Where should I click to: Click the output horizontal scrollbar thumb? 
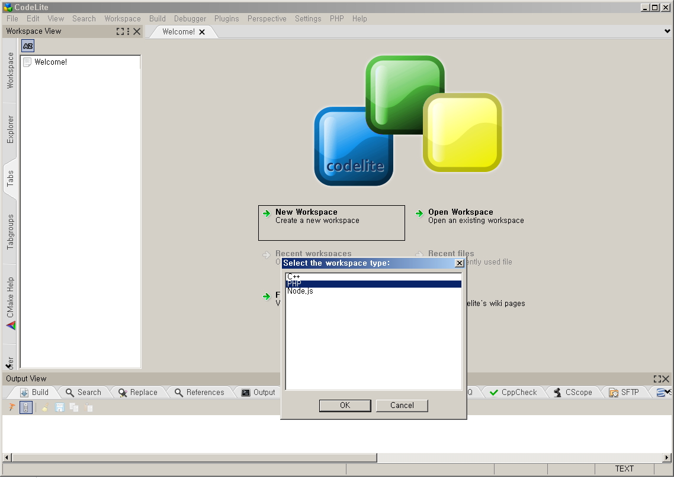point(194,458)
